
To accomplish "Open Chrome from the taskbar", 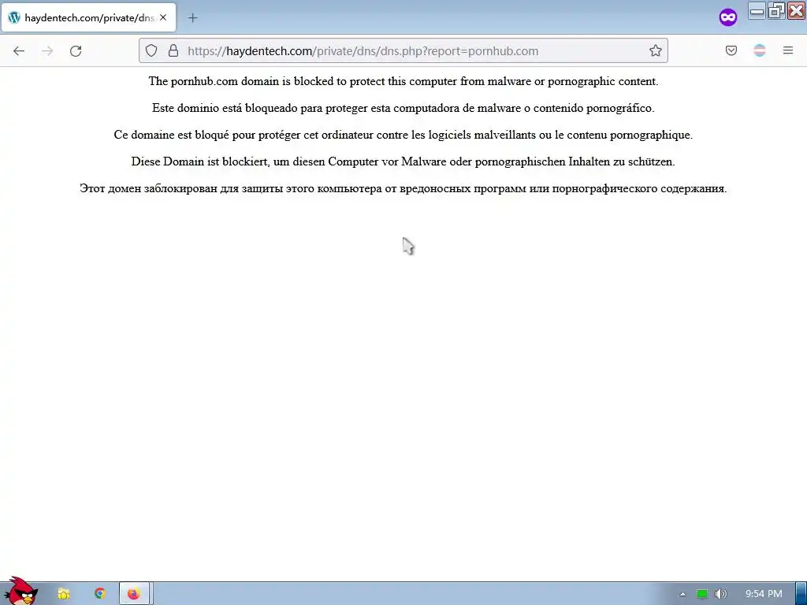I will point(100,594).
